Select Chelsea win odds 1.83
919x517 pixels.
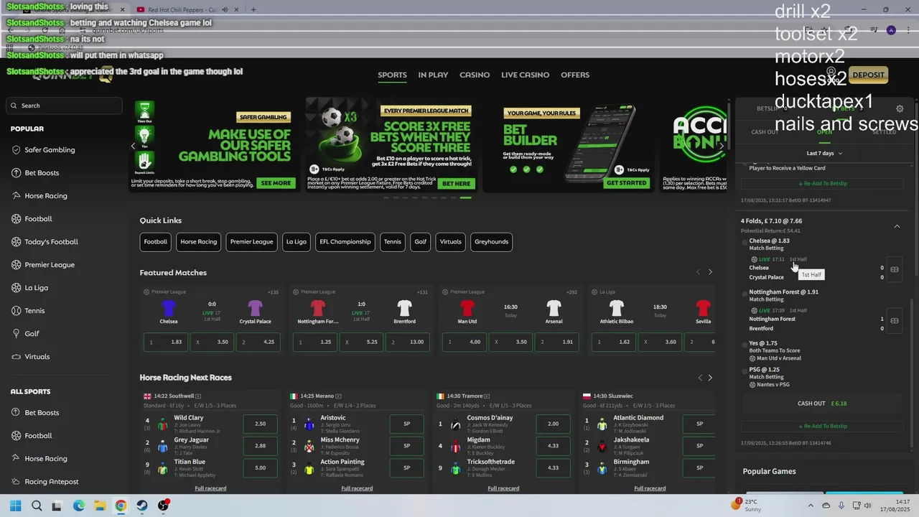click(166, 343)
